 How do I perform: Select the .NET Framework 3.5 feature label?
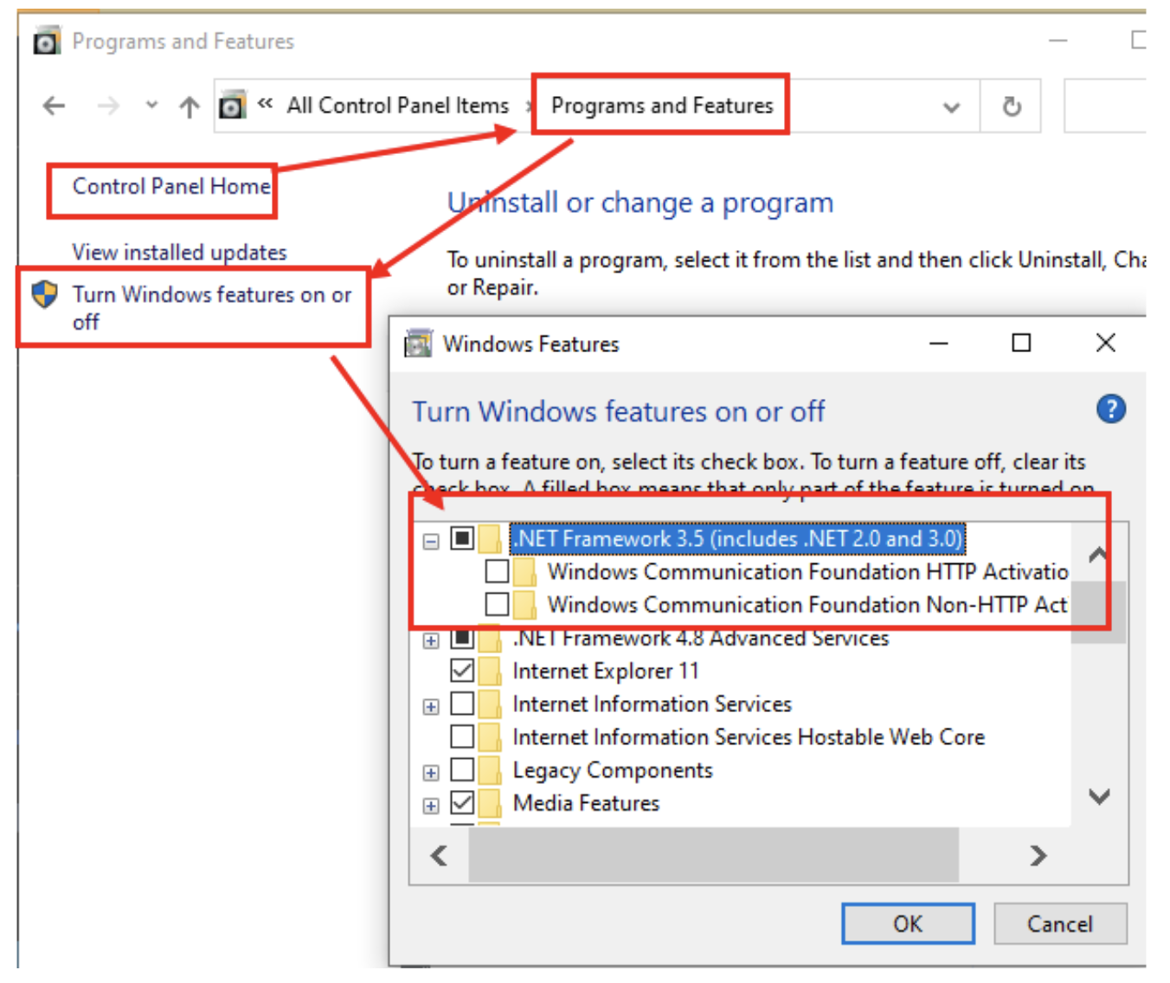pos(737,539)
